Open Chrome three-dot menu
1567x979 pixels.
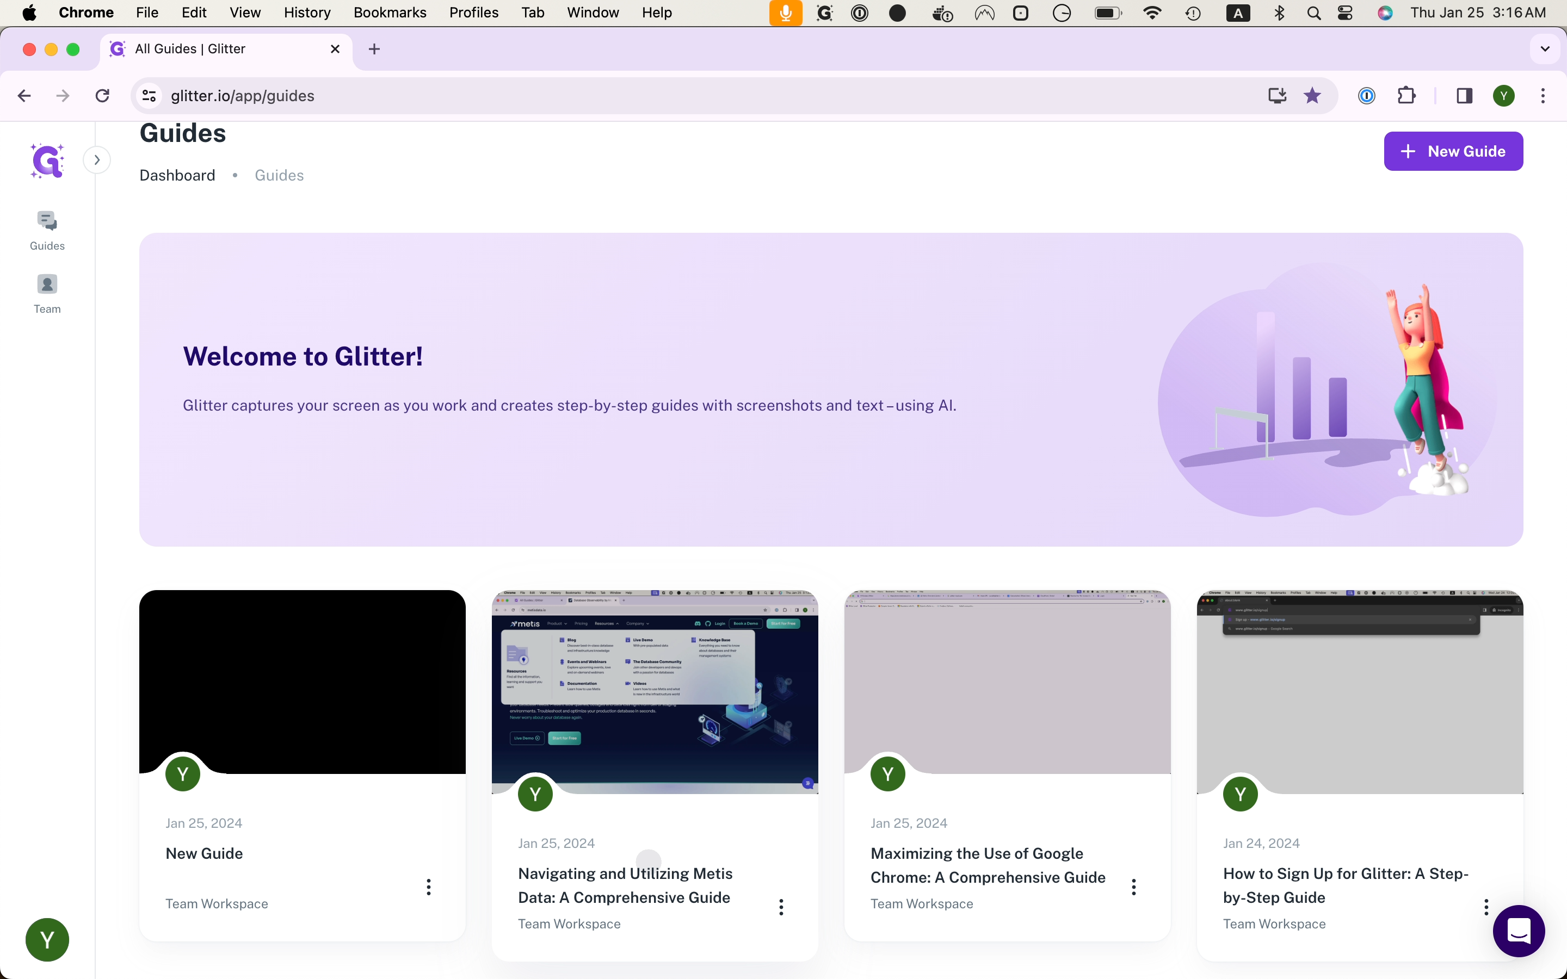click(x=1543, y=96)
